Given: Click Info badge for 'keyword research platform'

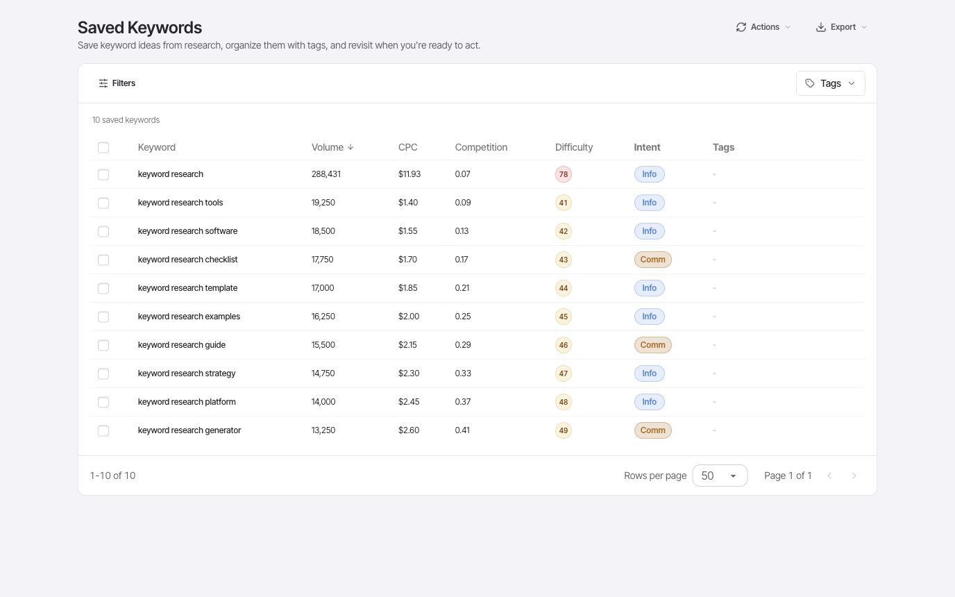Looking at the screenshot, I should pyautogui.click(x=650, y=402).
